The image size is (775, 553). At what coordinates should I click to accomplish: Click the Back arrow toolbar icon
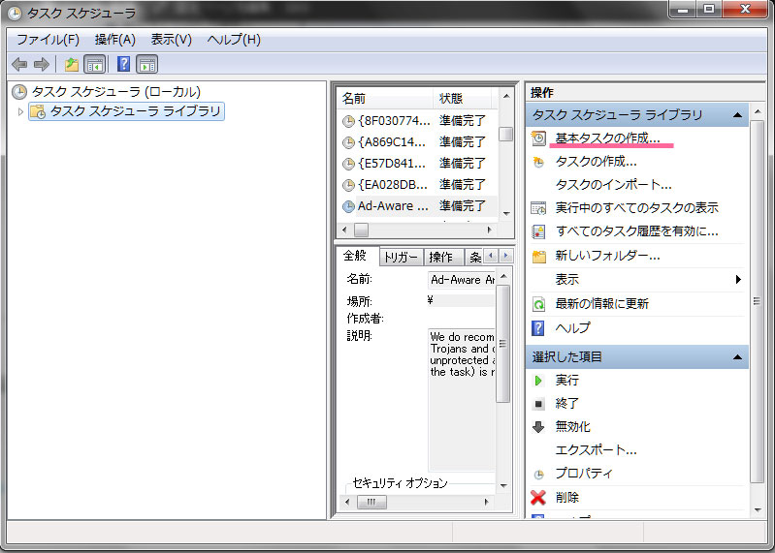19,64
